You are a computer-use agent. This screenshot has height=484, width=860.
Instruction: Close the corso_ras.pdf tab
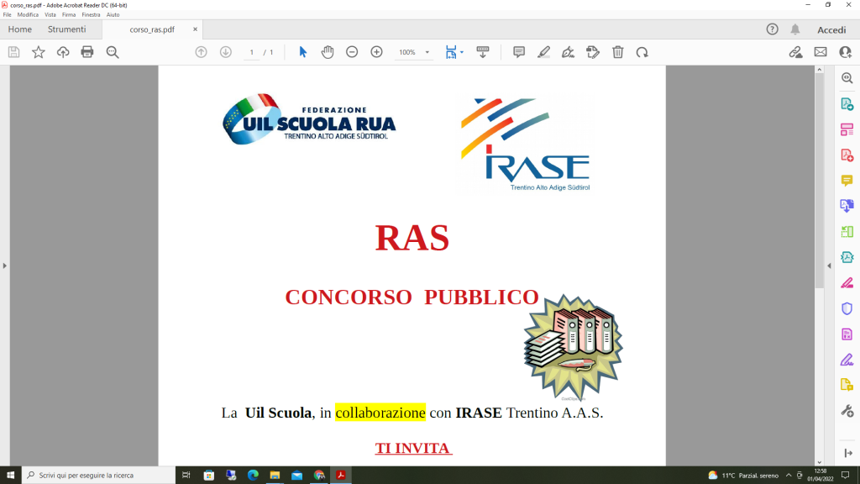[195, 29]
